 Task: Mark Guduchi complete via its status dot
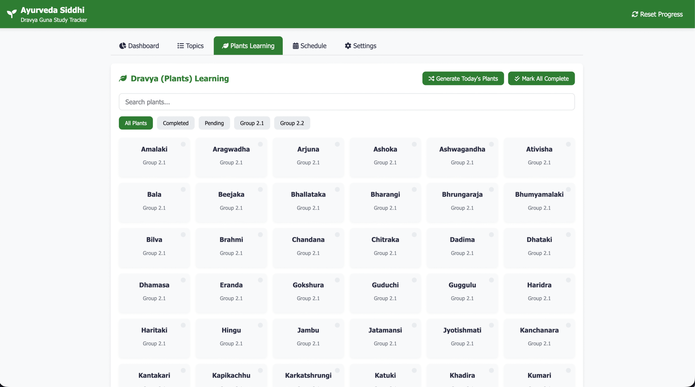414,280
